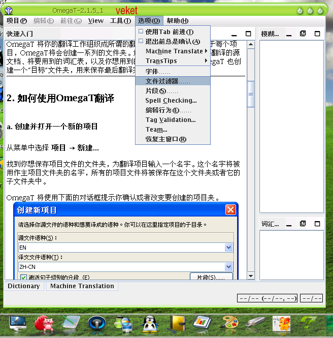Click the 快速入门 pane title
Viewport: 333px width, 338px height.
pyautogui.click(x=20, y=34)
